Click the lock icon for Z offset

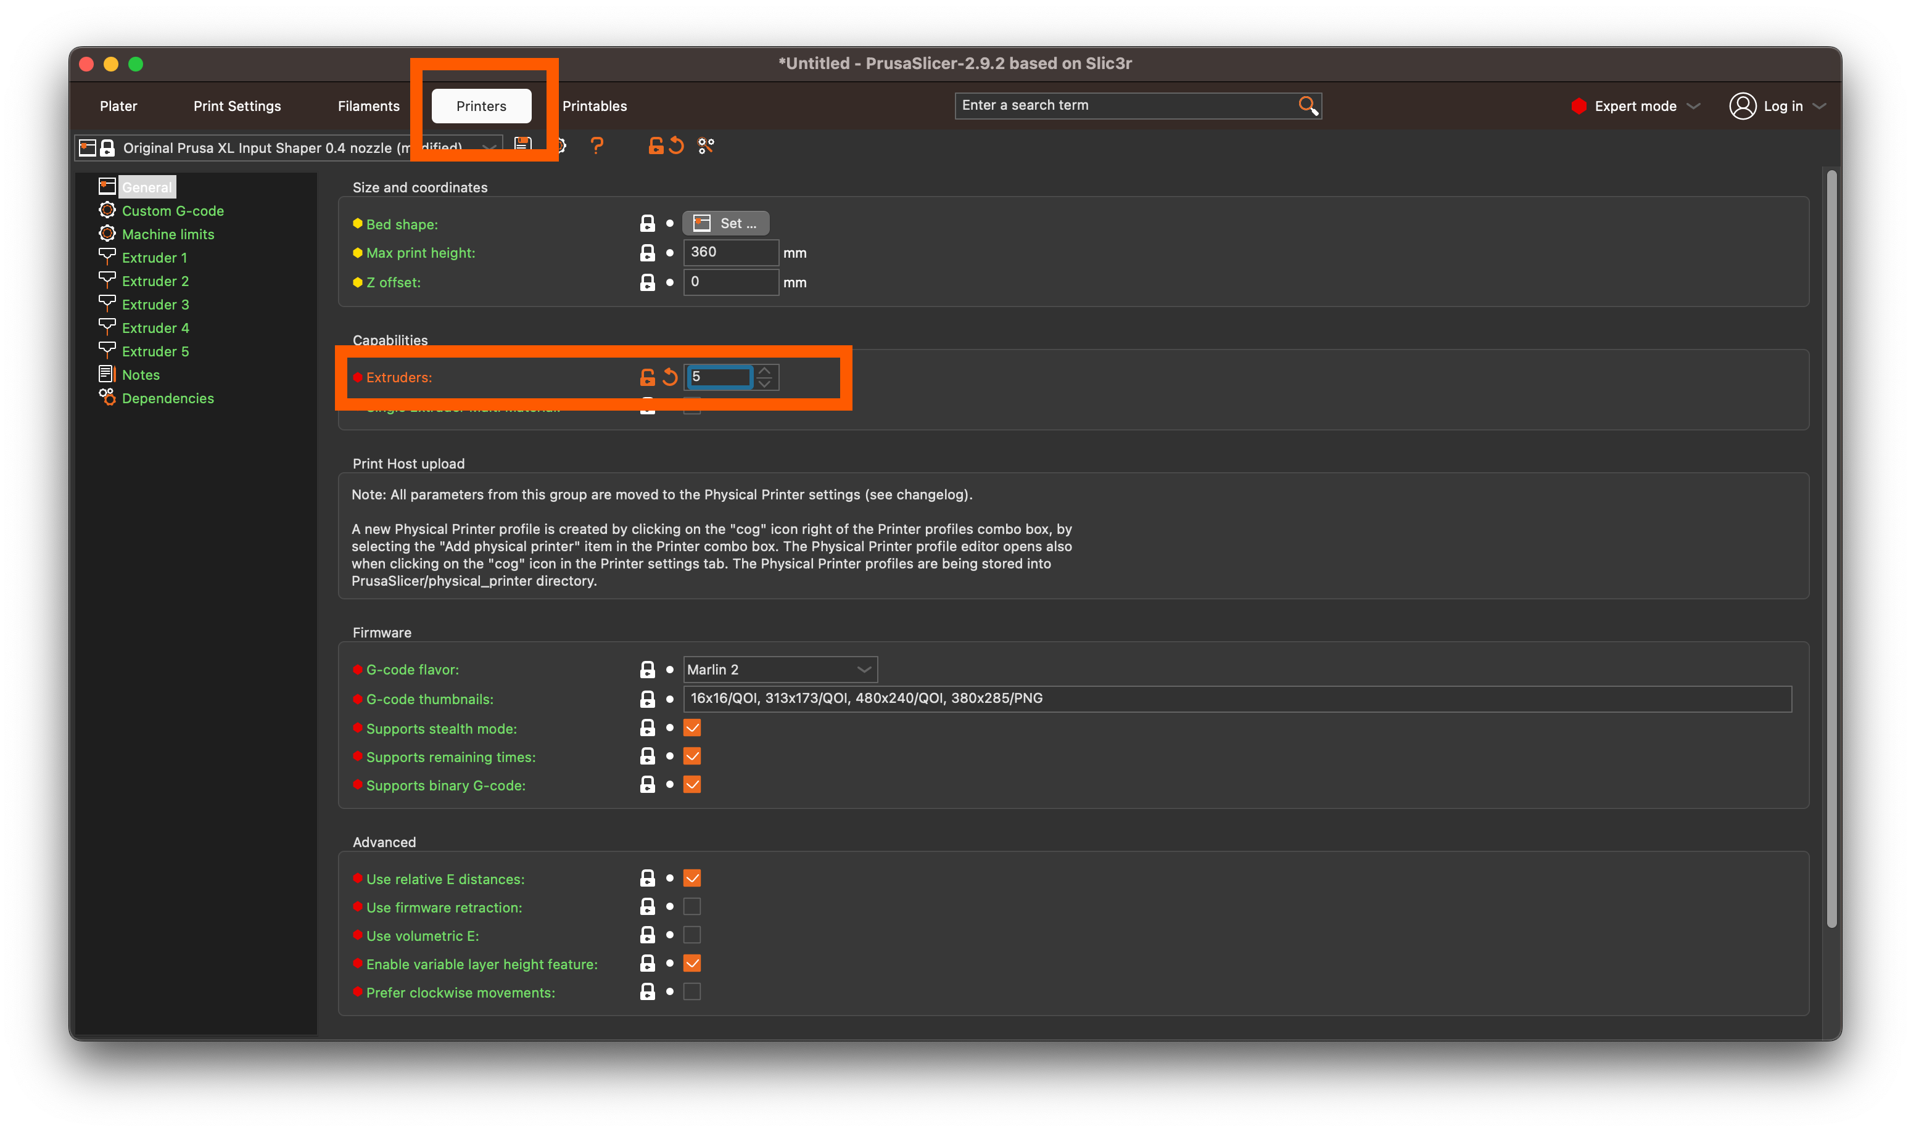pos(647,282)
